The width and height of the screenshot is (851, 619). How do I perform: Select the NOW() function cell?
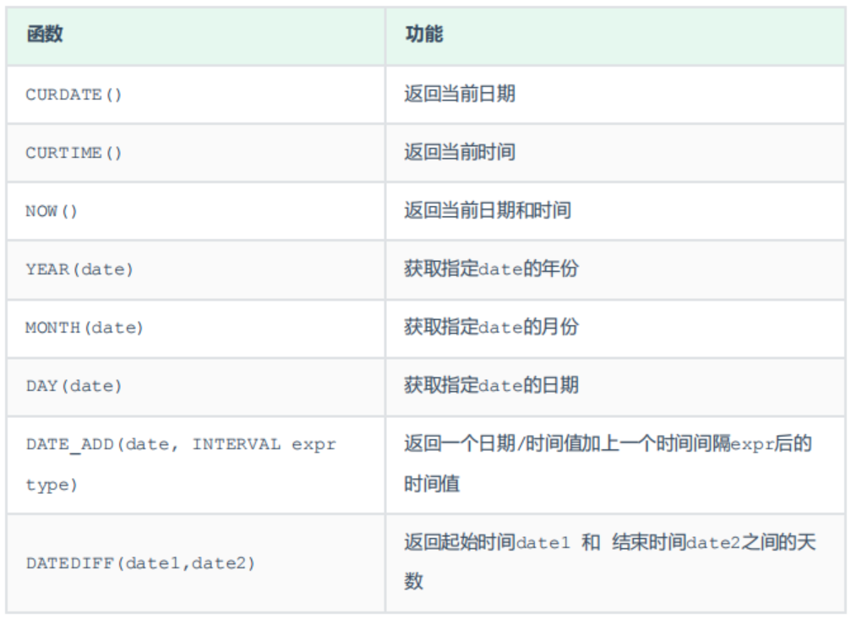click(52, 211)
